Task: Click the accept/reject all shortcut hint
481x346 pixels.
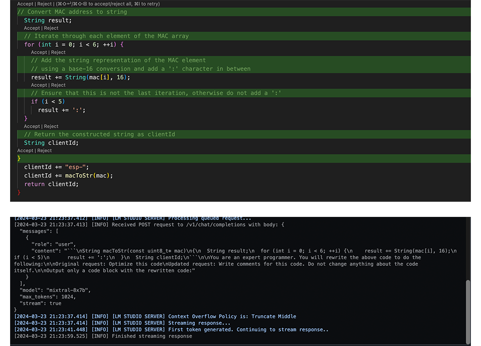Action: coord(109,4)
